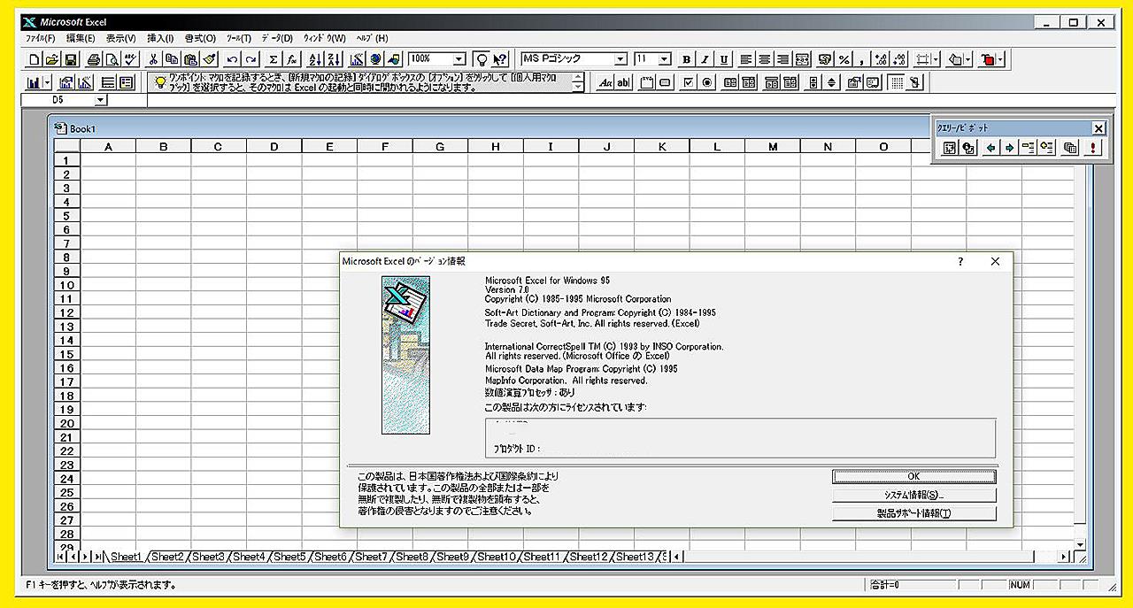Apply Currency Style from the toolbar

(825, 59)
